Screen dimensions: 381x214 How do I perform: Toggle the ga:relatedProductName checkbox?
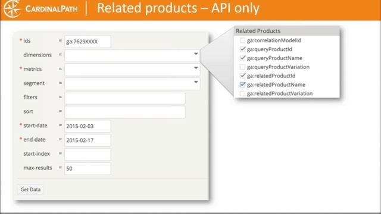click(242, 84)
